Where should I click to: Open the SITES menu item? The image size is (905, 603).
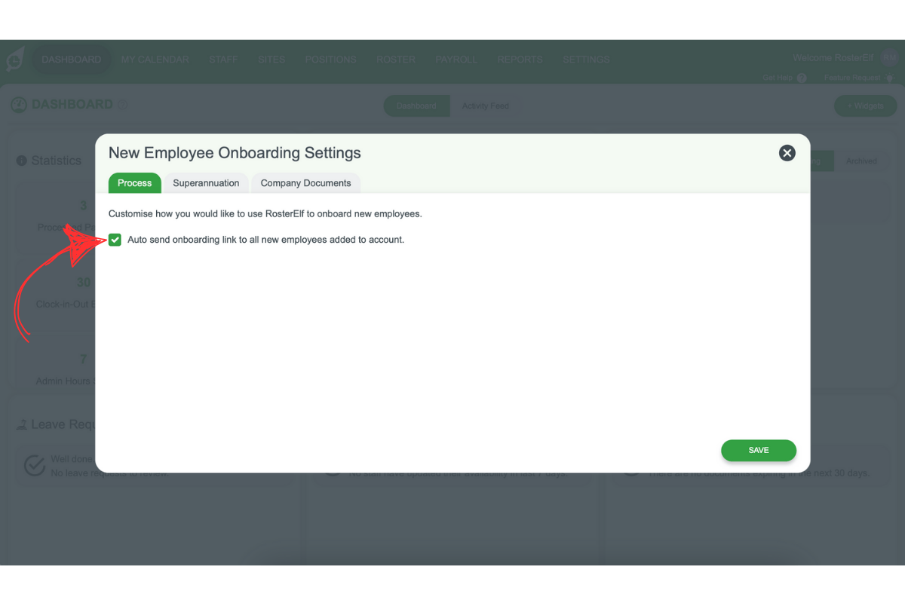(x=271, y=60)
